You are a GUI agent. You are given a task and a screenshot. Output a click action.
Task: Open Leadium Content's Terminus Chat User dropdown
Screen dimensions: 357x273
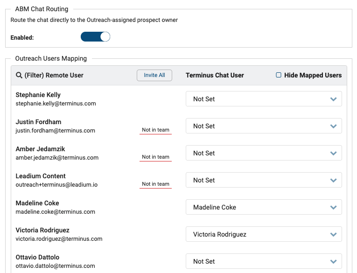[x=264, y=180]
